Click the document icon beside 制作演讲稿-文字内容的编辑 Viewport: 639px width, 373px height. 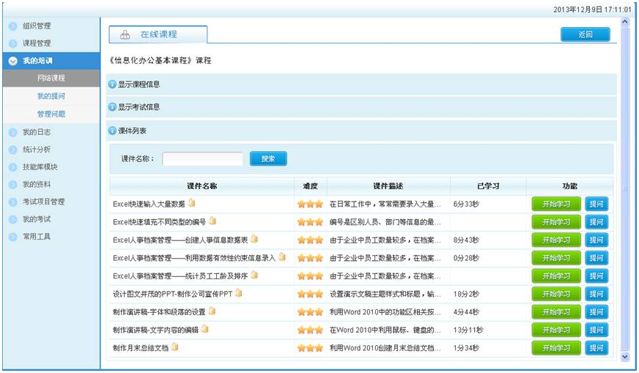click(x=205, y=329)
